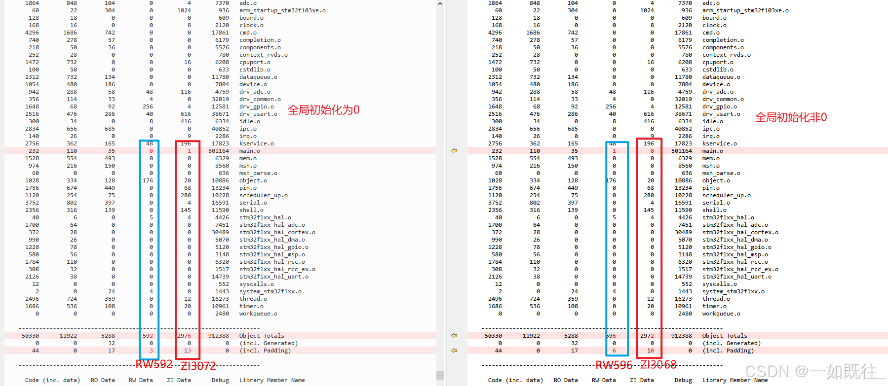The image size is (888, 386).
Task: Click context_rvds.o in the left pane
Action: tap(264, 55)
